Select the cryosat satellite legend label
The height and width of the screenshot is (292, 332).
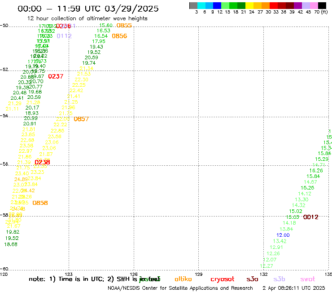coord(223,279)
